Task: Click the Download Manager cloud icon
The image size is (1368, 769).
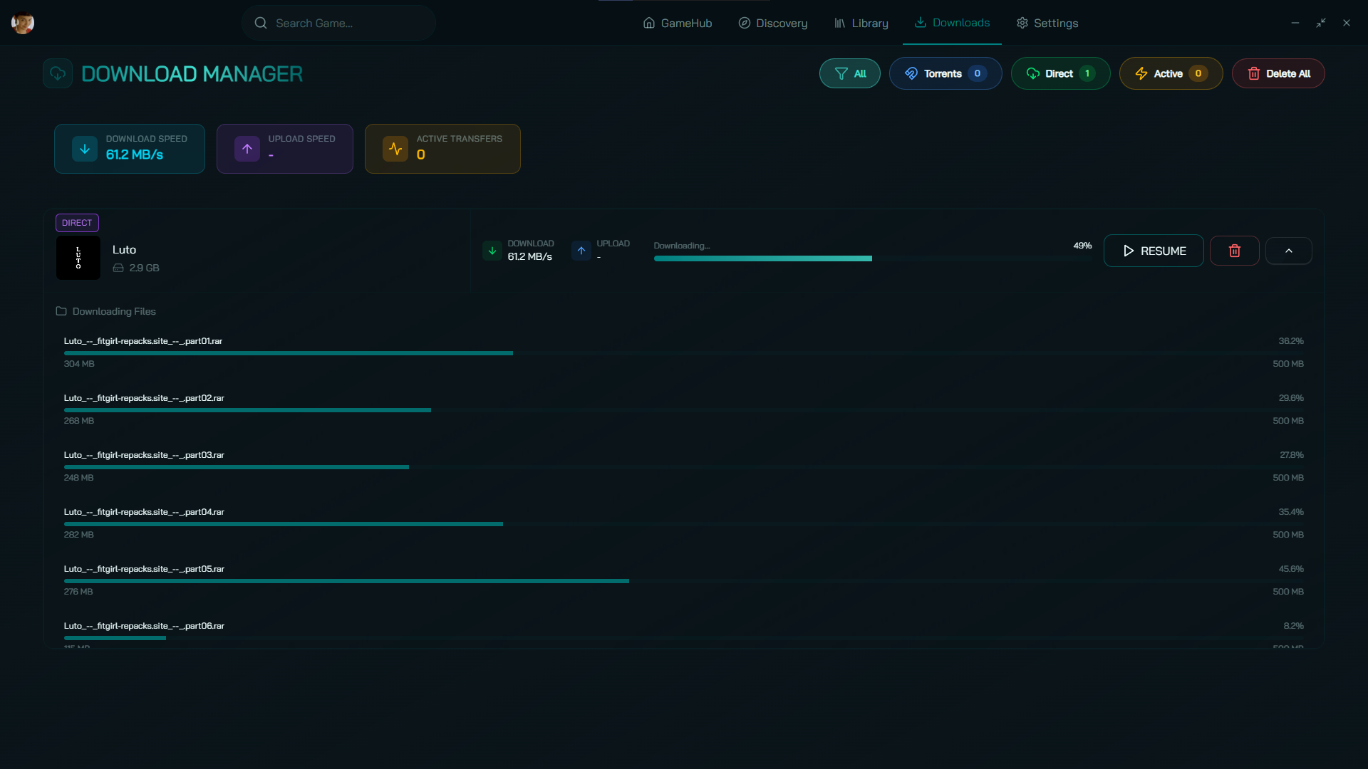Action: [x=58, y=73]
